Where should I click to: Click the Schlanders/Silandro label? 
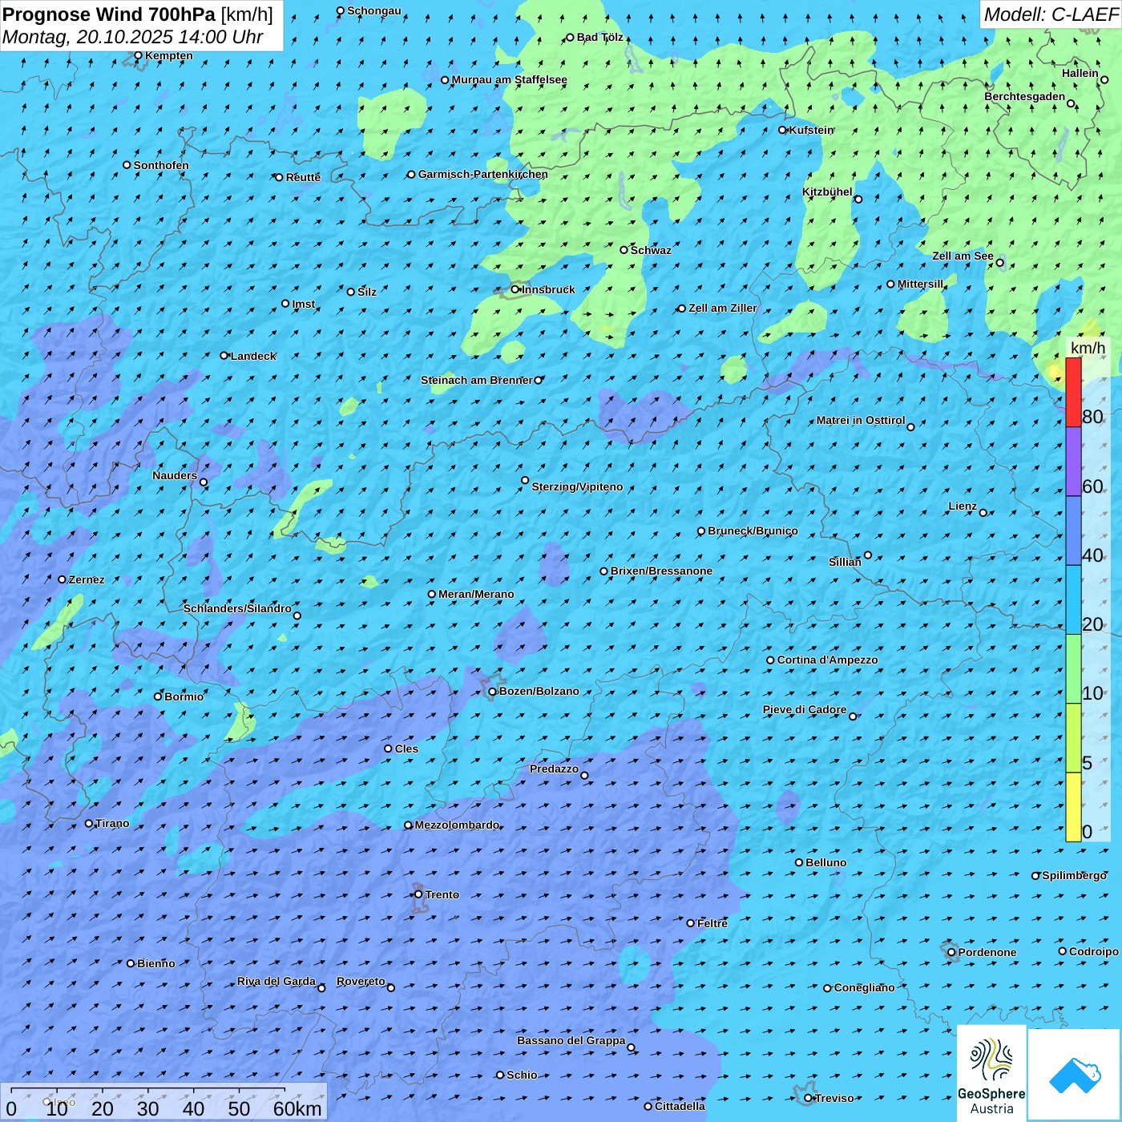(x=238, y=608)
